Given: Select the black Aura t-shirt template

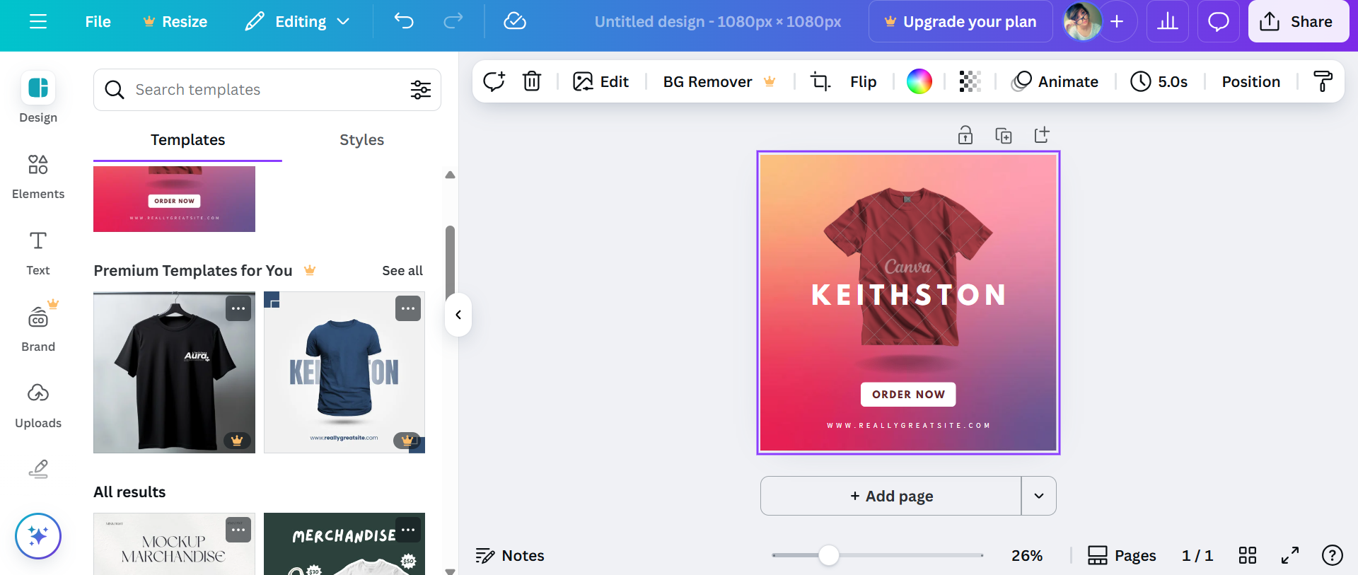Looking at the screenshot, I should (174, 373).
